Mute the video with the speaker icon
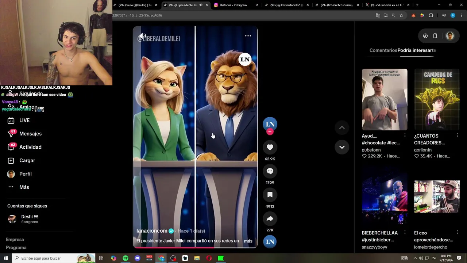 [142, 36]
